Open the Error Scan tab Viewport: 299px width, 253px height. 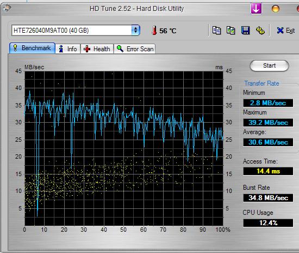pos(134,49)
